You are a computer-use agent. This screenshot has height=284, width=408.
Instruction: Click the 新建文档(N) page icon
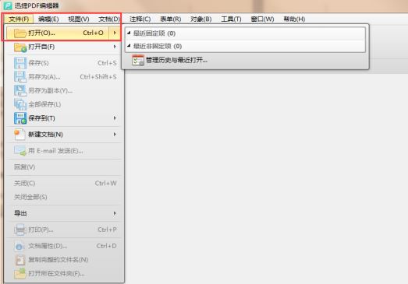20,135
